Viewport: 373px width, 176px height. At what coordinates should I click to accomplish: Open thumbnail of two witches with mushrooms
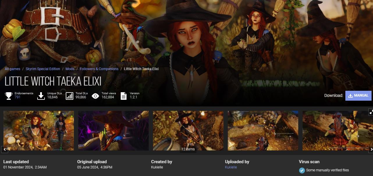(x=39, y=131)
